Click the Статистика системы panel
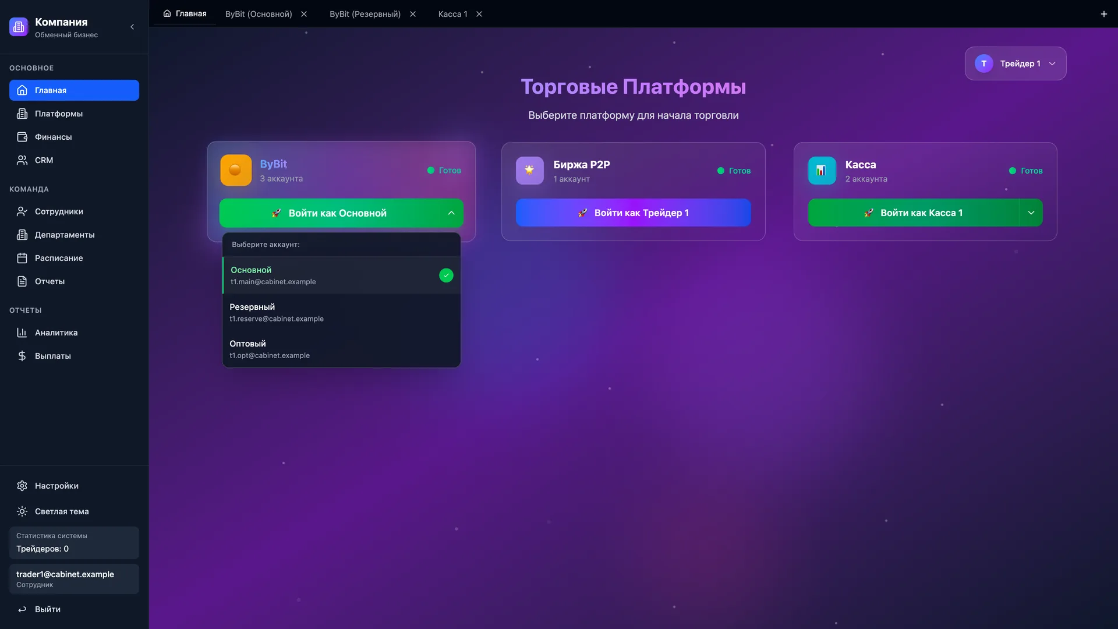 pyautogui.click(x=74, y=543)
